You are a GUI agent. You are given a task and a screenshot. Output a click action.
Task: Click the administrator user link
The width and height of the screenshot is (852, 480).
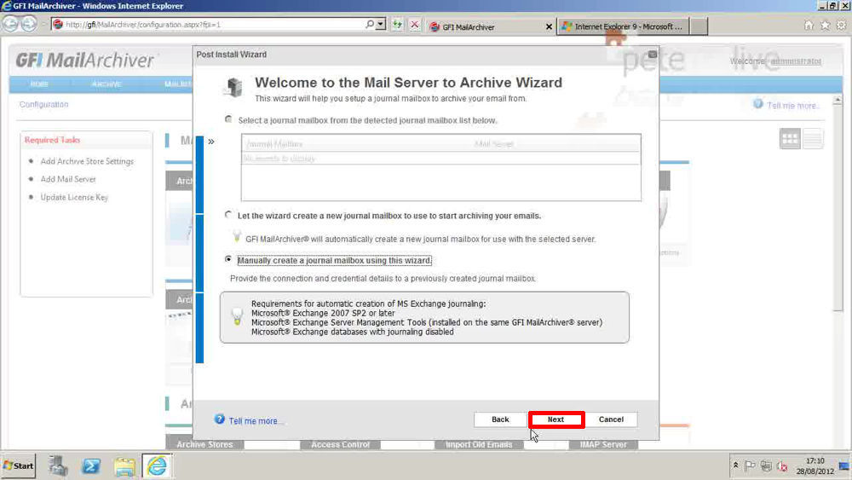796,61
